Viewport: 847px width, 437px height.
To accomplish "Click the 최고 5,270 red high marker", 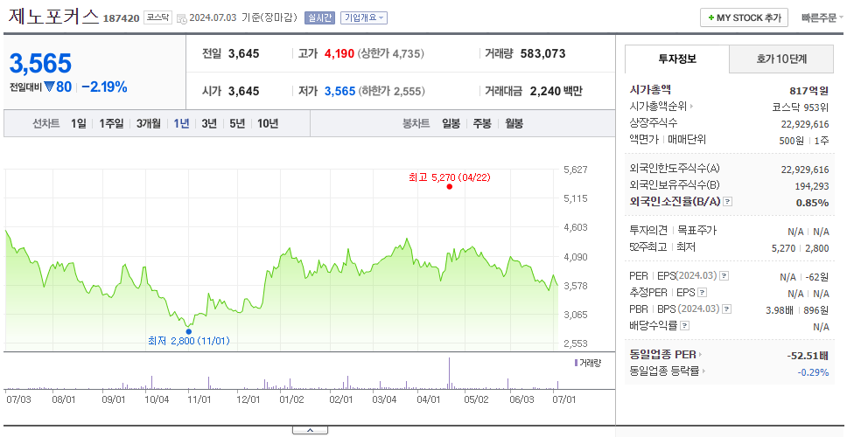I will point(450,187).
